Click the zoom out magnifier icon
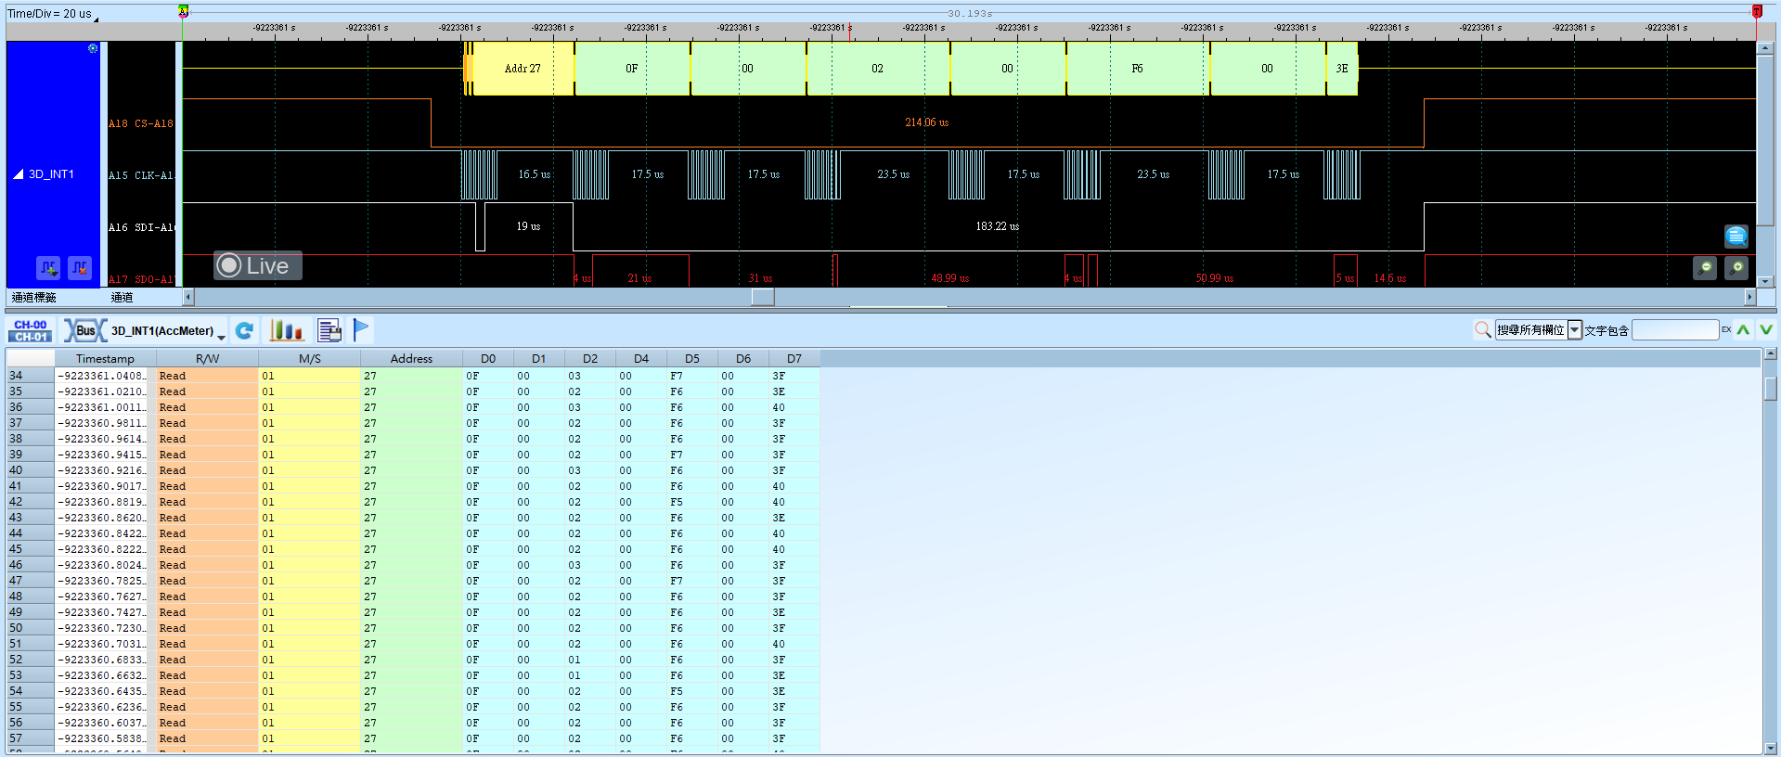The height and width of the screenshot is (757, 1781). click(1705, 268)
